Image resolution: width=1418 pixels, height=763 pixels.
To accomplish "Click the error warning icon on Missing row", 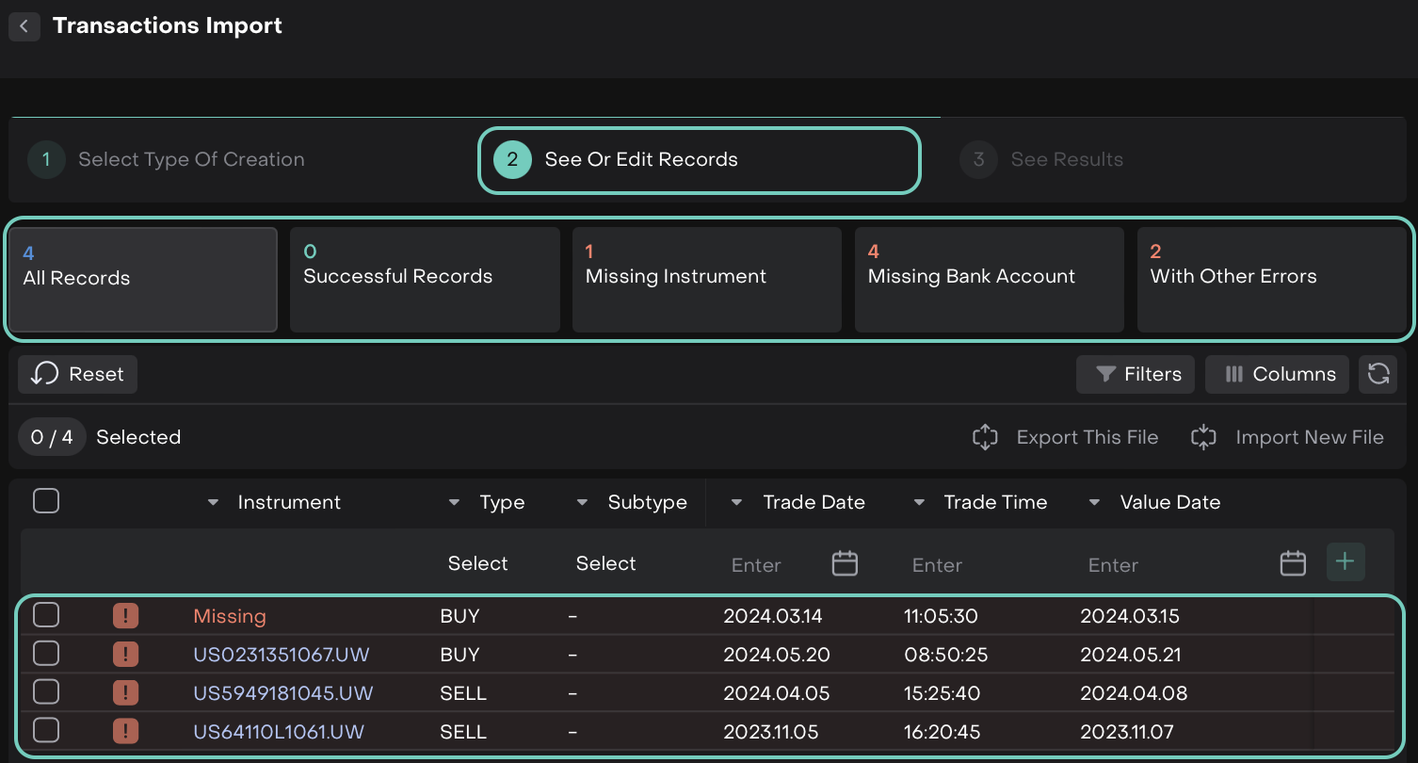I will coord(125,616).
